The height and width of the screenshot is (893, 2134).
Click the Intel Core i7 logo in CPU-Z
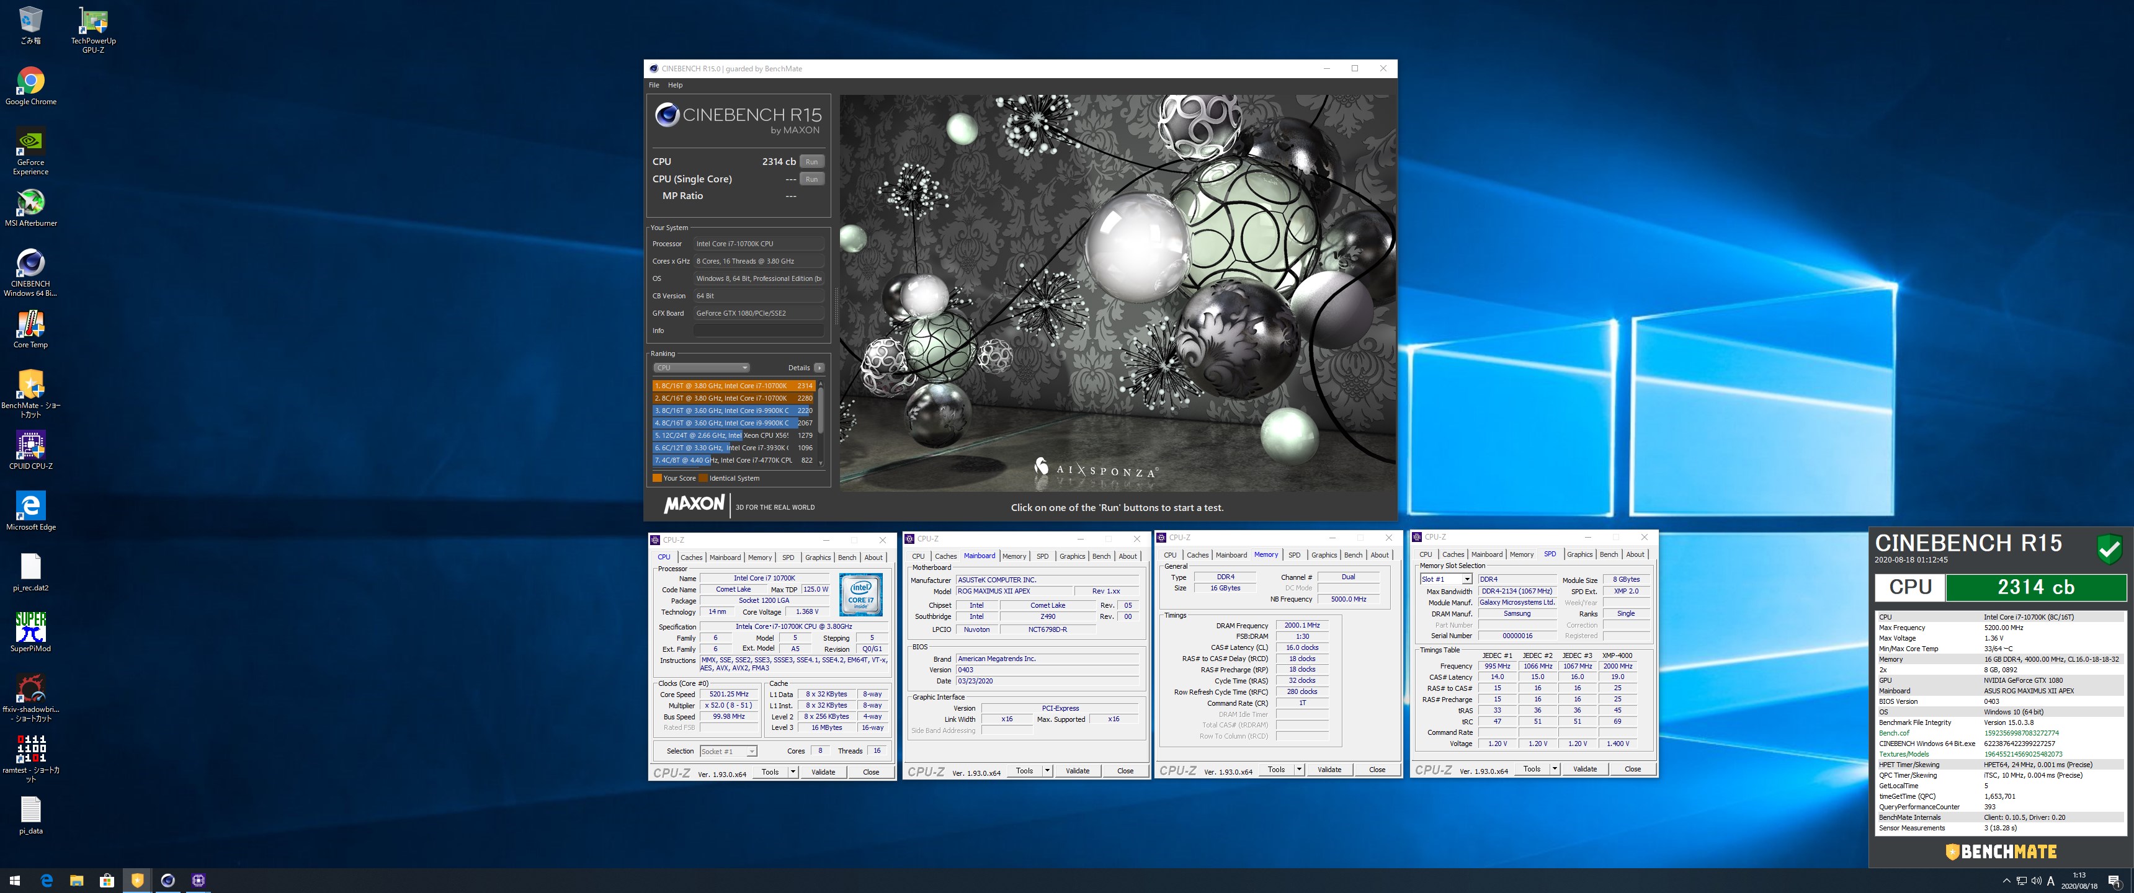pos(860,594)
